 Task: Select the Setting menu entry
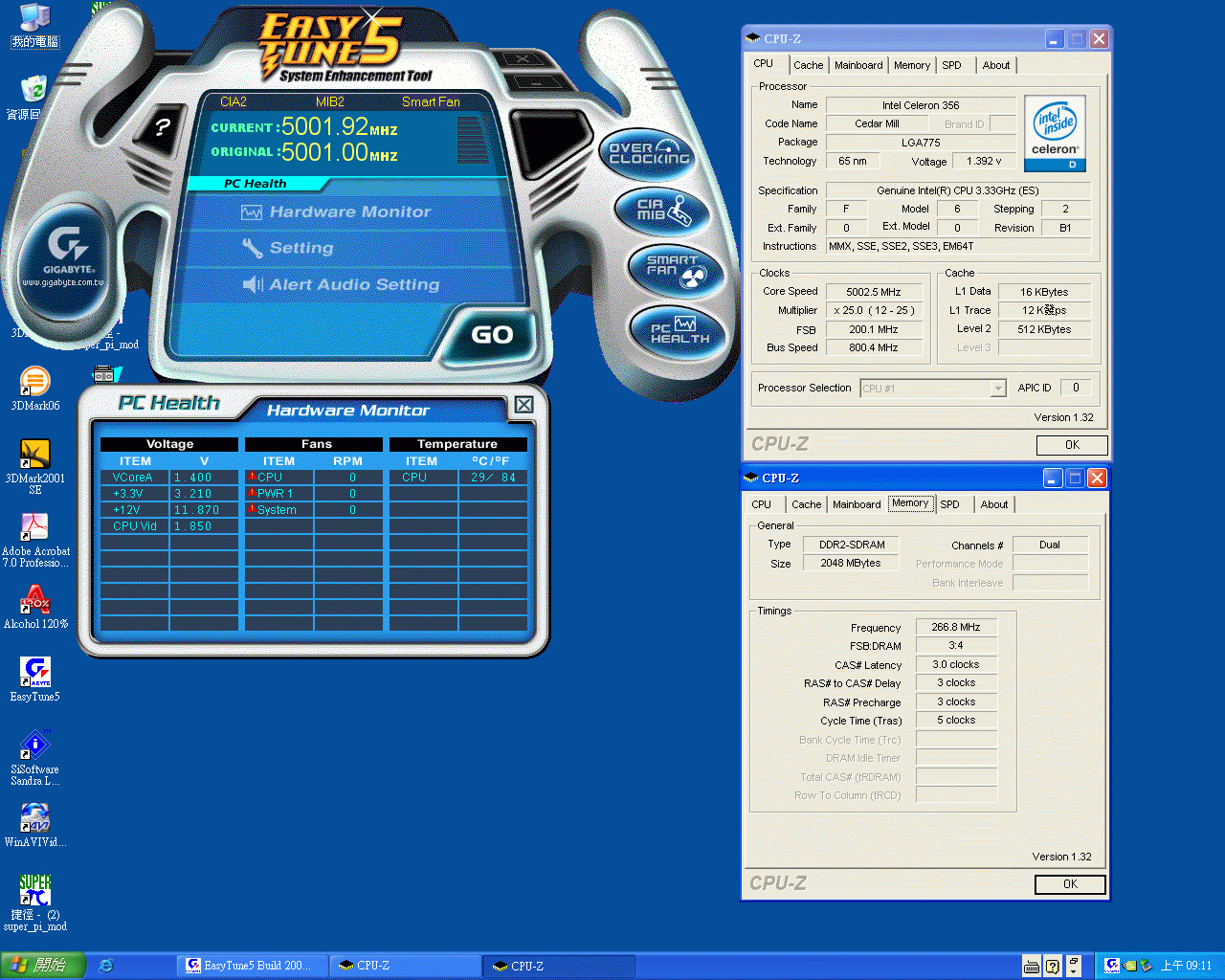[288, 249]
